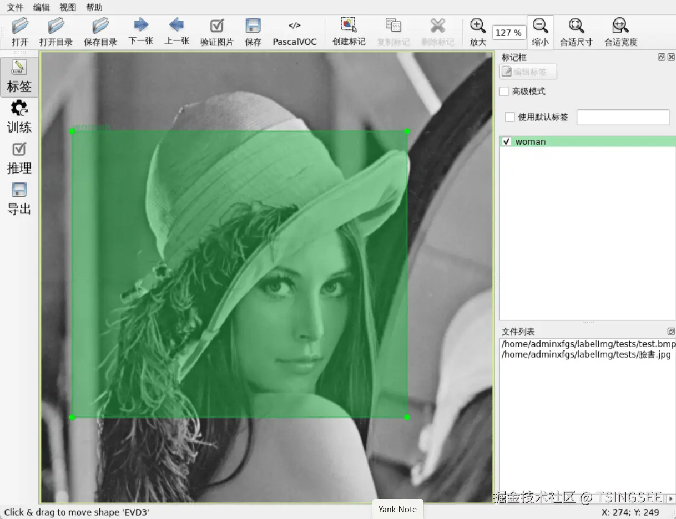Open the 导出 export mode in sidebar

pyautogui.click(x=19, y=199)
